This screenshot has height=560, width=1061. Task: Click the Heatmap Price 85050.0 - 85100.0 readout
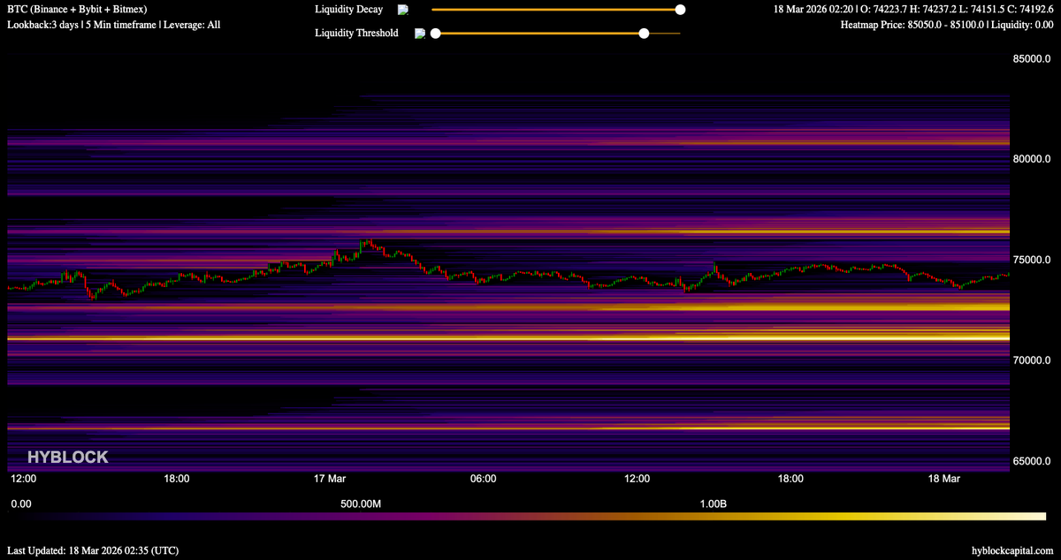947,25
